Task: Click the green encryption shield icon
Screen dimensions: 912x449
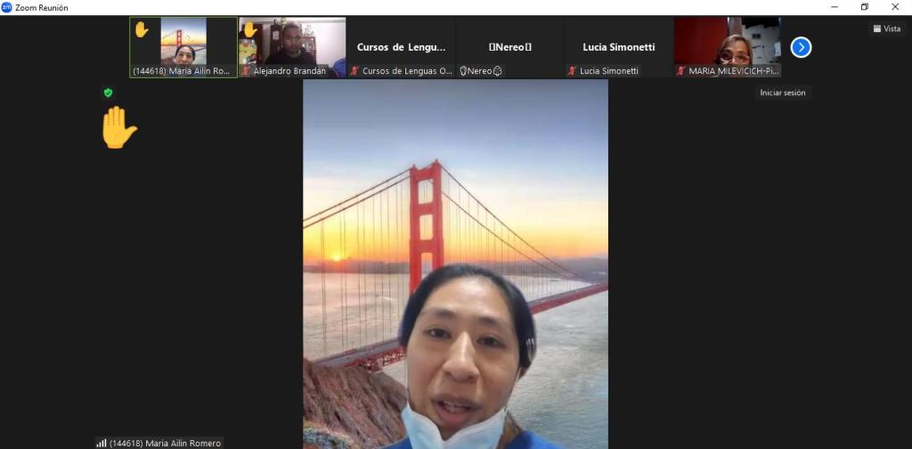Action: 108,92
